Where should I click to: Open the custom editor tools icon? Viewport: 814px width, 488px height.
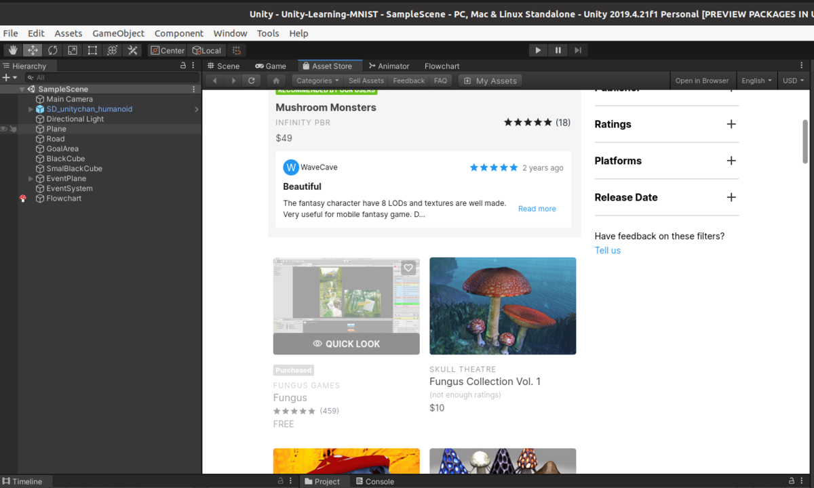[x=132, y=50]
